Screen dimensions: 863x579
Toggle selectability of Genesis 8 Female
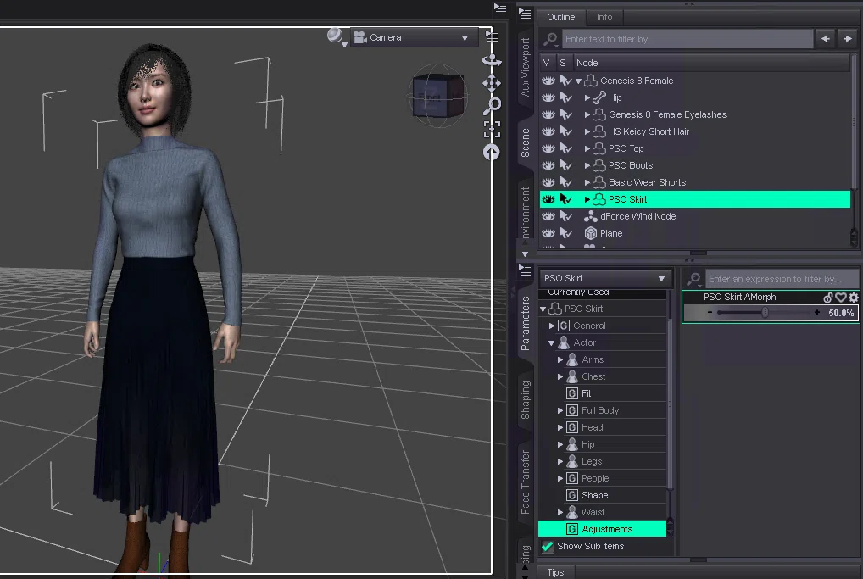(x=565, y=81)
